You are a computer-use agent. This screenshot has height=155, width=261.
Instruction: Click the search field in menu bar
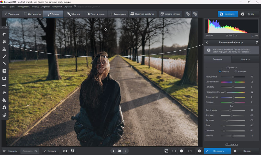point(88,7)
